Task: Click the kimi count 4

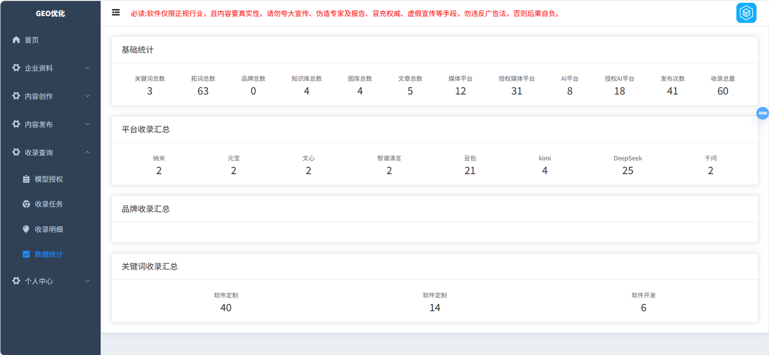Action: click(545, 171)
